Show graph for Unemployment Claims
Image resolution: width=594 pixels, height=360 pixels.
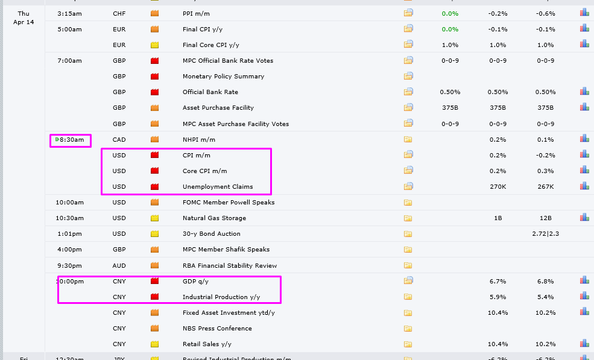coord(584,186)
